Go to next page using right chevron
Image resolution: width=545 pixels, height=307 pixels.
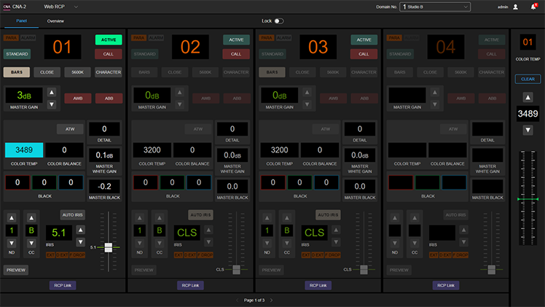(272, 300)
